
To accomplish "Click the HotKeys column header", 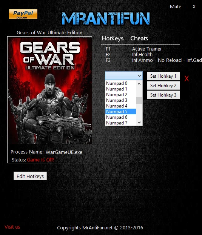I will (113, 38).
